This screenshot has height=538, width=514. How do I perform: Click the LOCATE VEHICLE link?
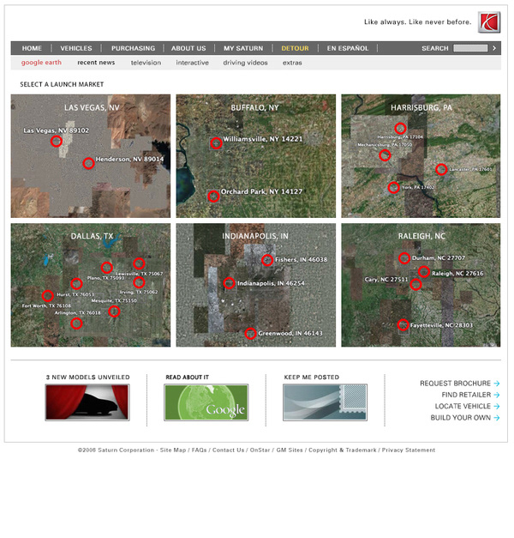[463, 406]
